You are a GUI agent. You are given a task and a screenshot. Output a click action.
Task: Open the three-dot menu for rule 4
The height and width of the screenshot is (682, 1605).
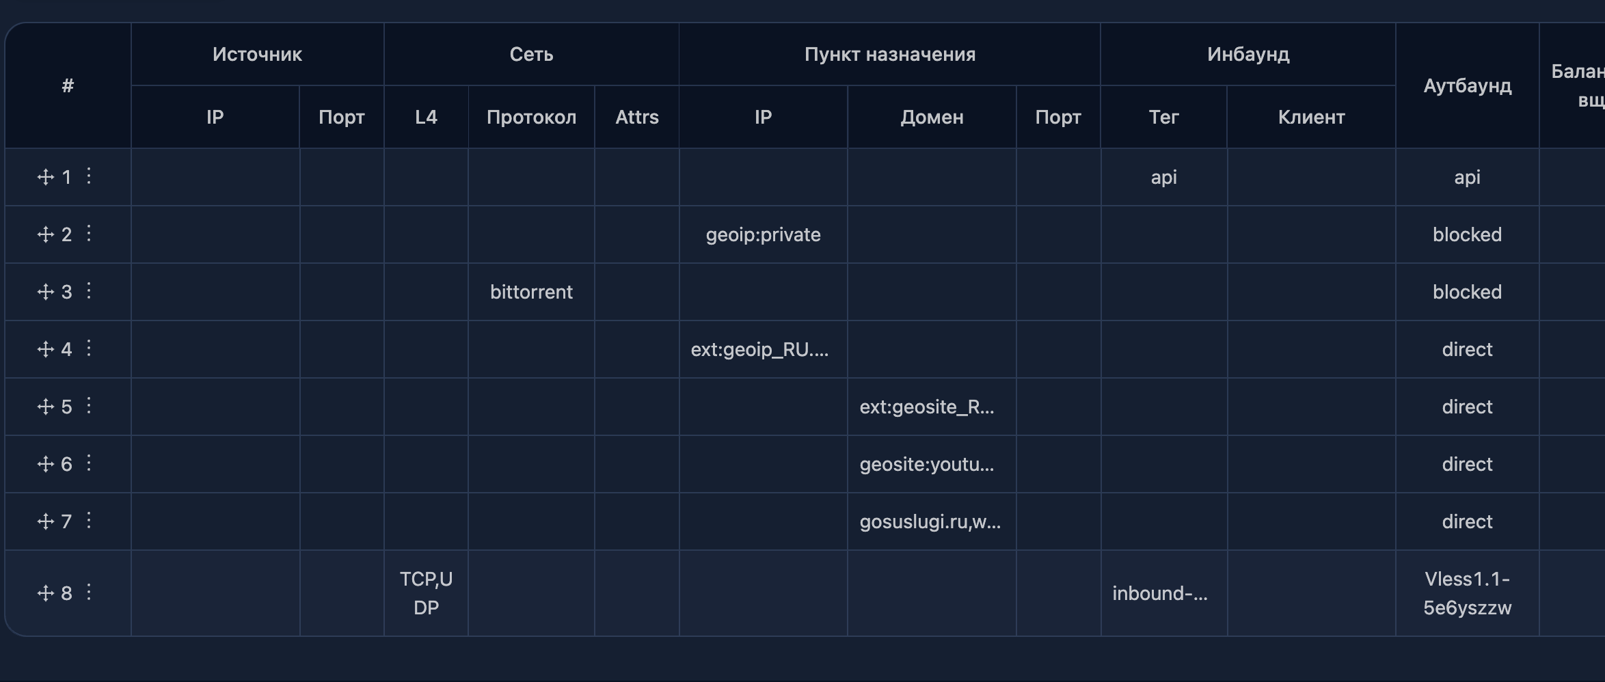click(89, 349)
